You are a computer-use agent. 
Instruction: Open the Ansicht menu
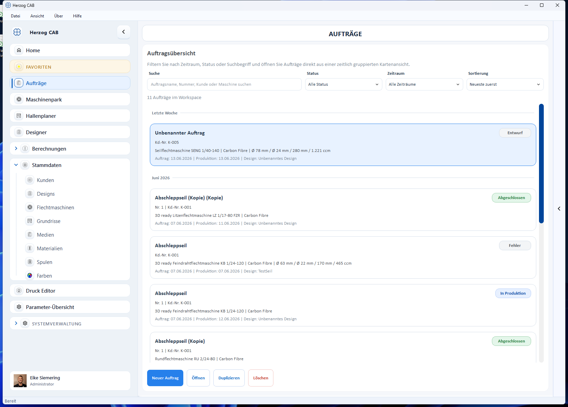[37, 16]
